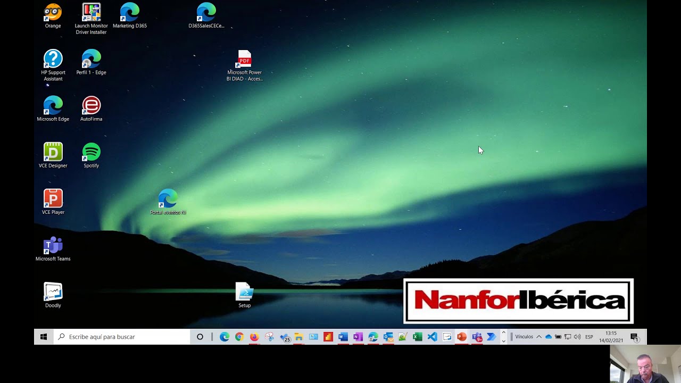Open the Windows Start menu
Screen dimensions: 681x383
44,337
